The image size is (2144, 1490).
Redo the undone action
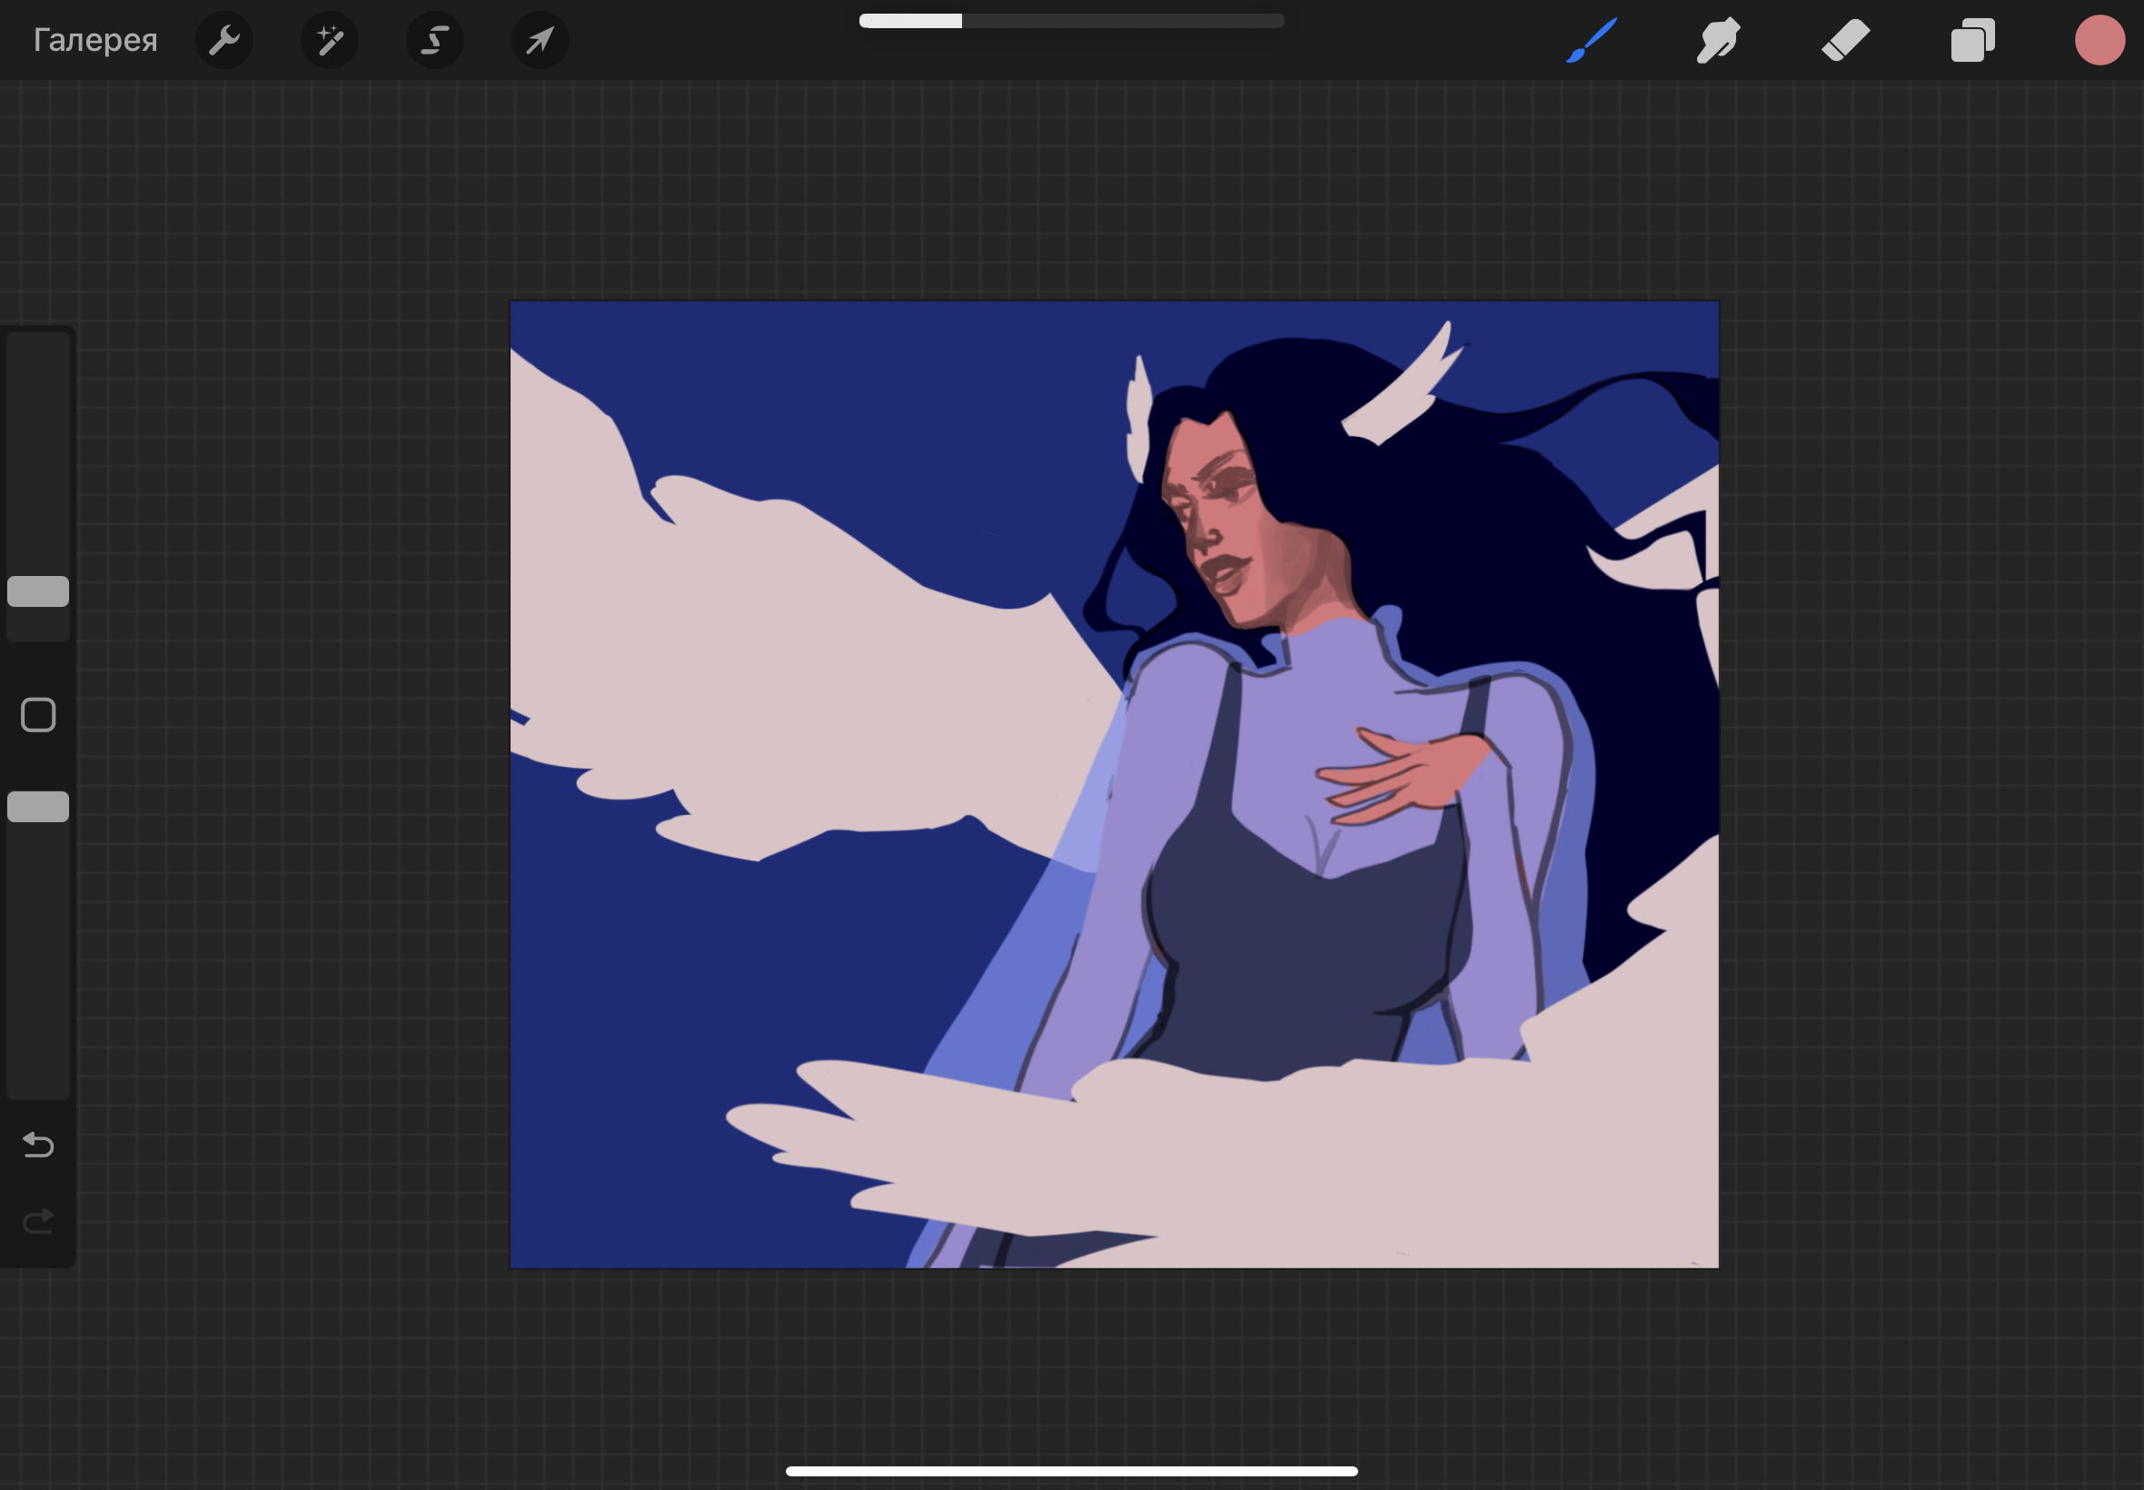[x=38, y=1220]
